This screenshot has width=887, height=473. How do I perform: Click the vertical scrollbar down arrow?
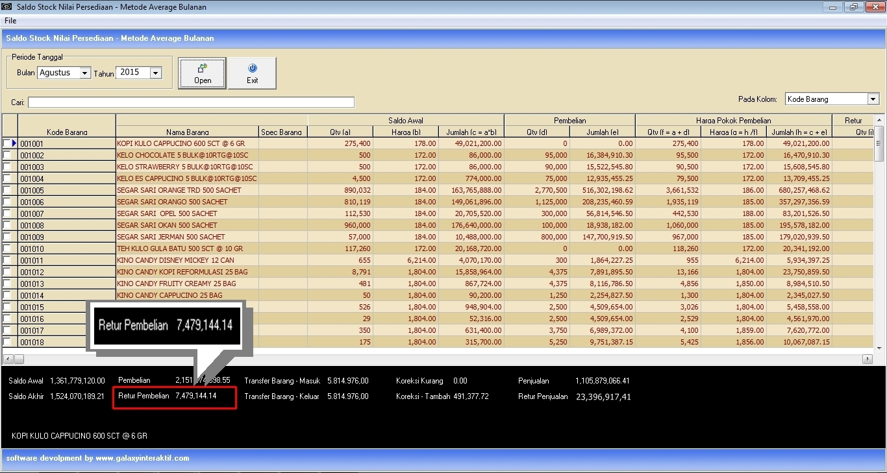coord(879,348)
